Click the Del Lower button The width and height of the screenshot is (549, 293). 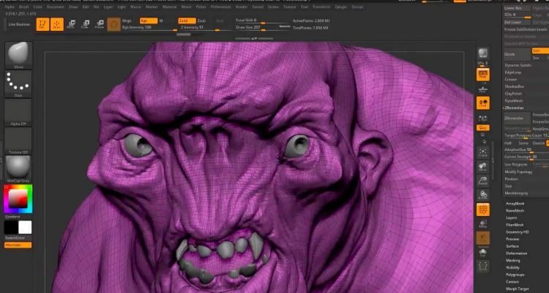(x=517, y=23)
